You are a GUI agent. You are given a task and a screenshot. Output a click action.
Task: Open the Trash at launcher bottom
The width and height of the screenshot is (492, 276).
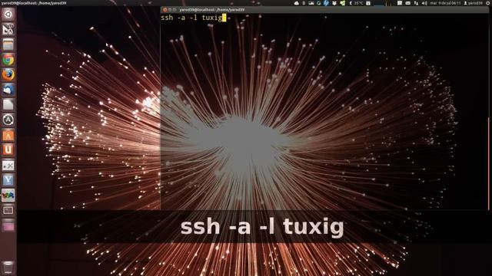pyautogui.click(x=8, y=267)
